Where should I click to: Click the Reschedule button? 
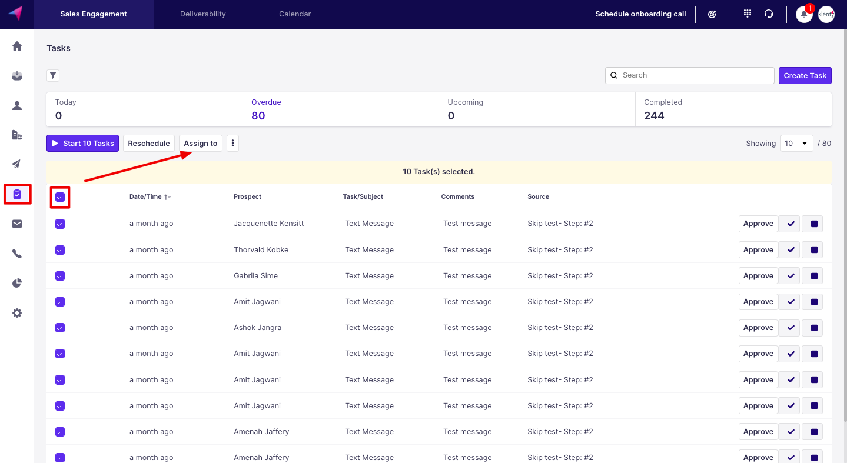pyautogui.click(x=149, y=144)
